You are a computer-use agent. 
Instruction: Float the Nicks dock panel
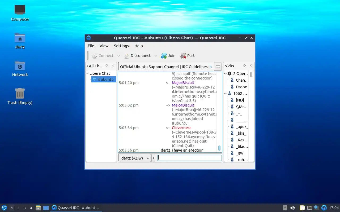pyautogui.click(x=245, y=66)
